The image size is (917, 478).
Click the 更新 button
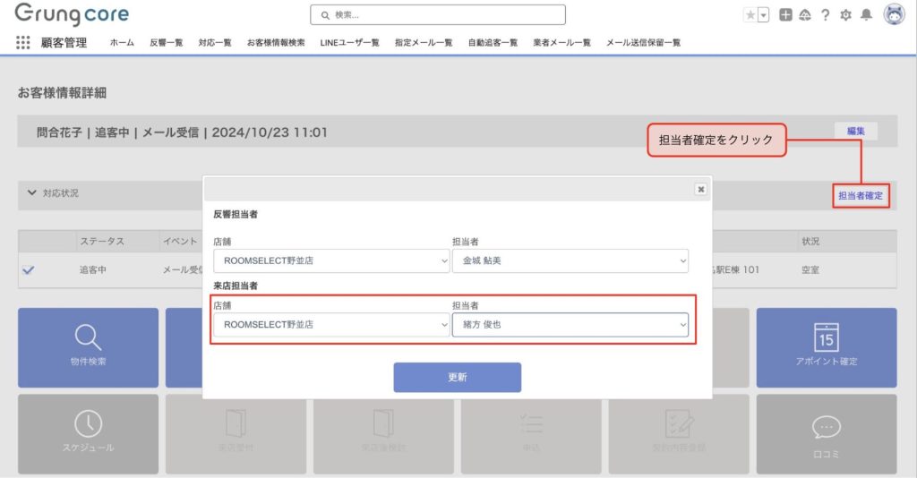click(x=457, y=377)
